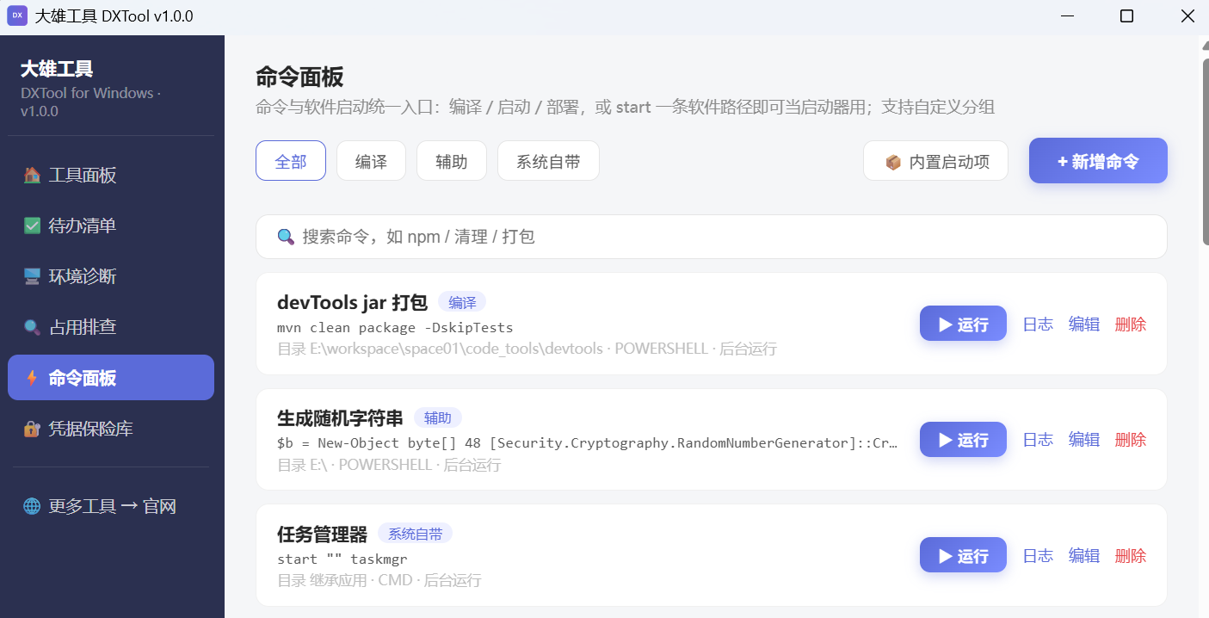Show 系统自带 commands only

548,161
